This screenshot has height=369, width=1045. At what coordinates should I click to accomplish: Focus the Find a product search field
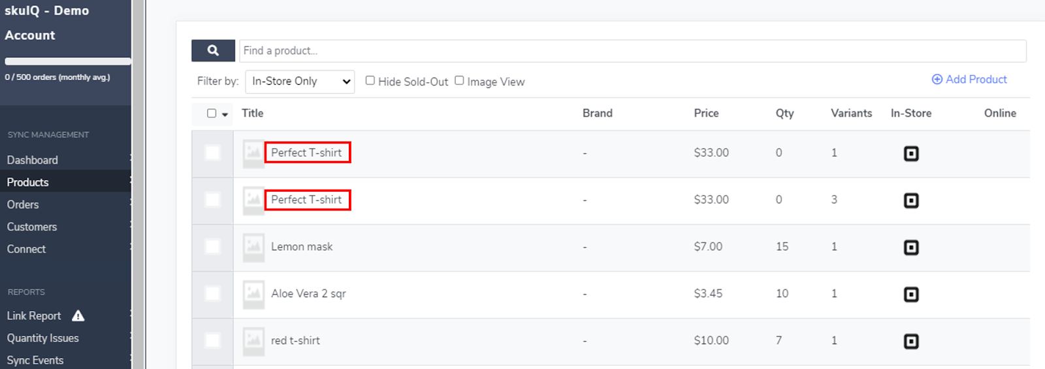pos(632,51)
